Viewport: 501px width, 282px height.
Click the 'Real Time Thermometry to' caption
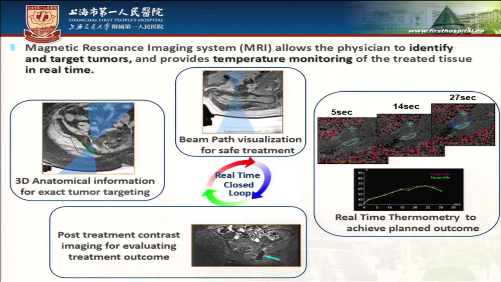pos(405,217)
